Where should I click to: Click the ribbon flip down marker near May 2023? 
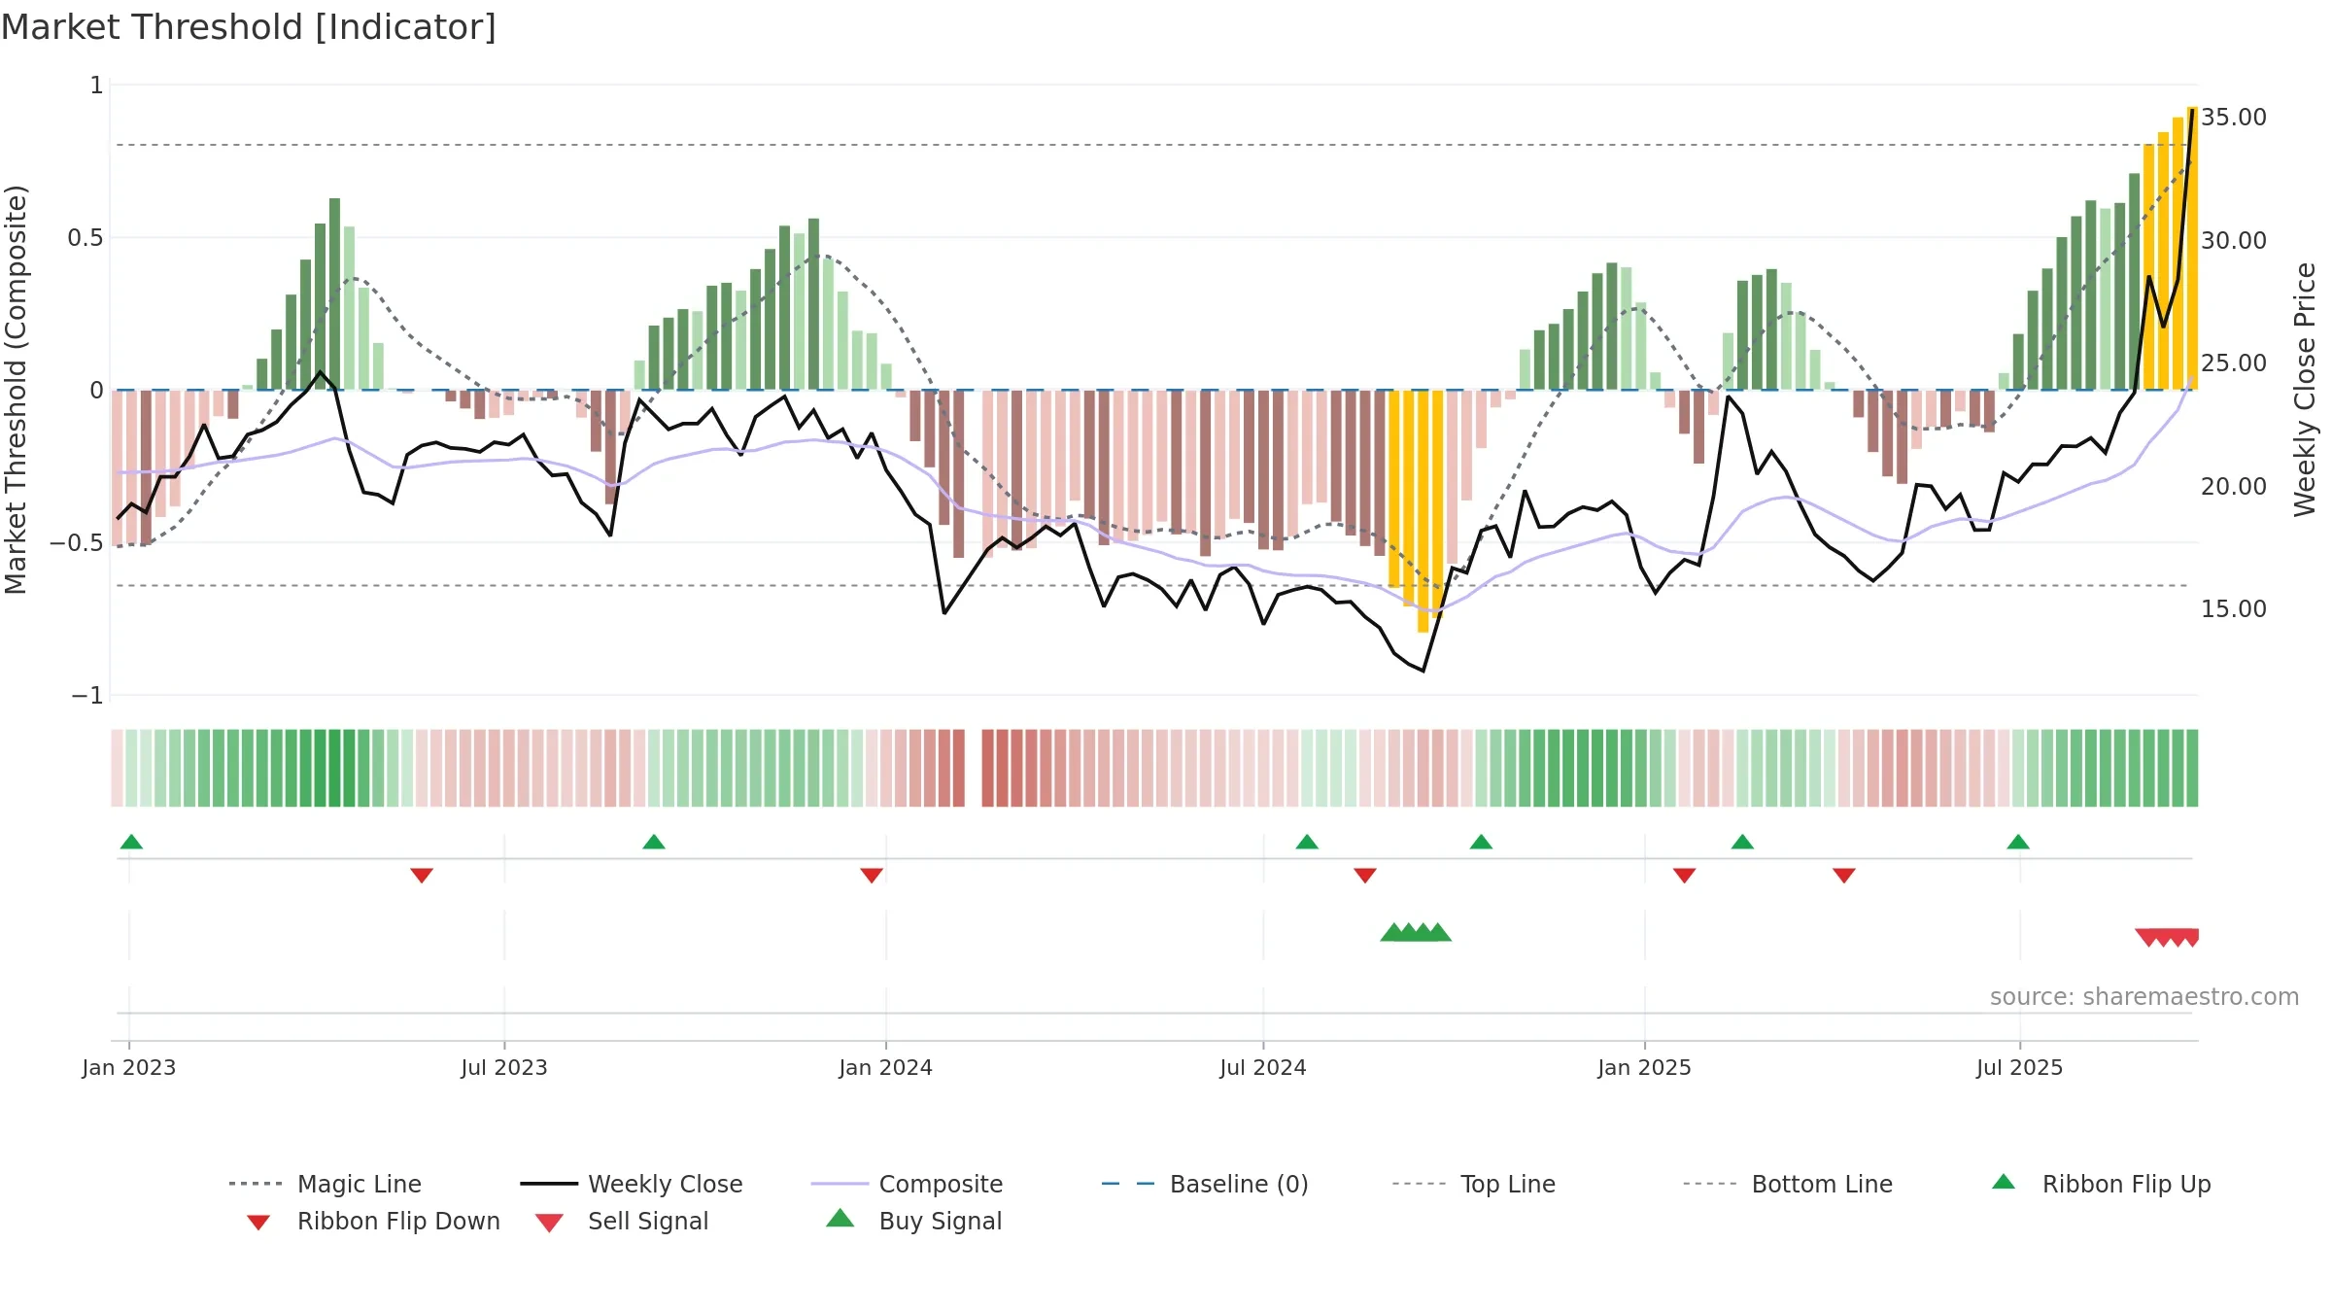(422, 876)
